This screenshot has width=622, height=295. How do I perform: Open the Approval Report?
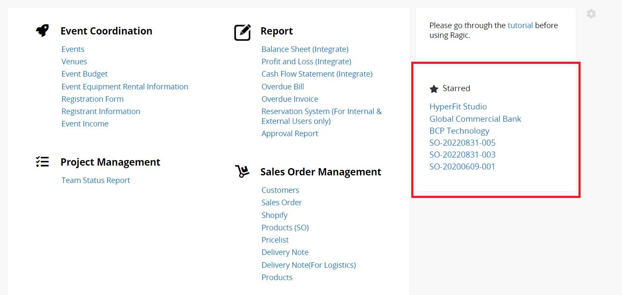click(x=290, y=134)
